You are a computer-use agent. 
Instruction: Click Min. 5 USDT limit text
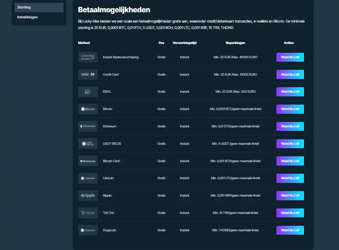235,144
